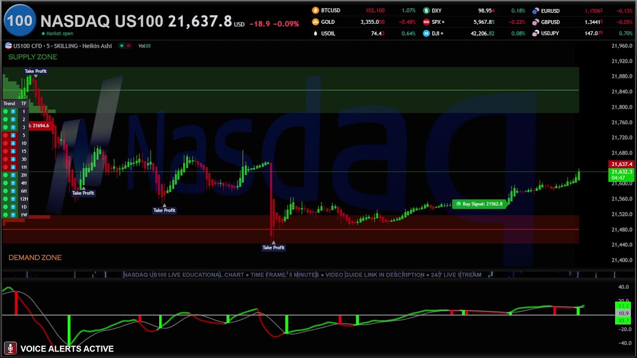The height and width of the screenshot is (358, 637).
Task: Select the EURUSD ticker symbol
Action: click(550, 10)
